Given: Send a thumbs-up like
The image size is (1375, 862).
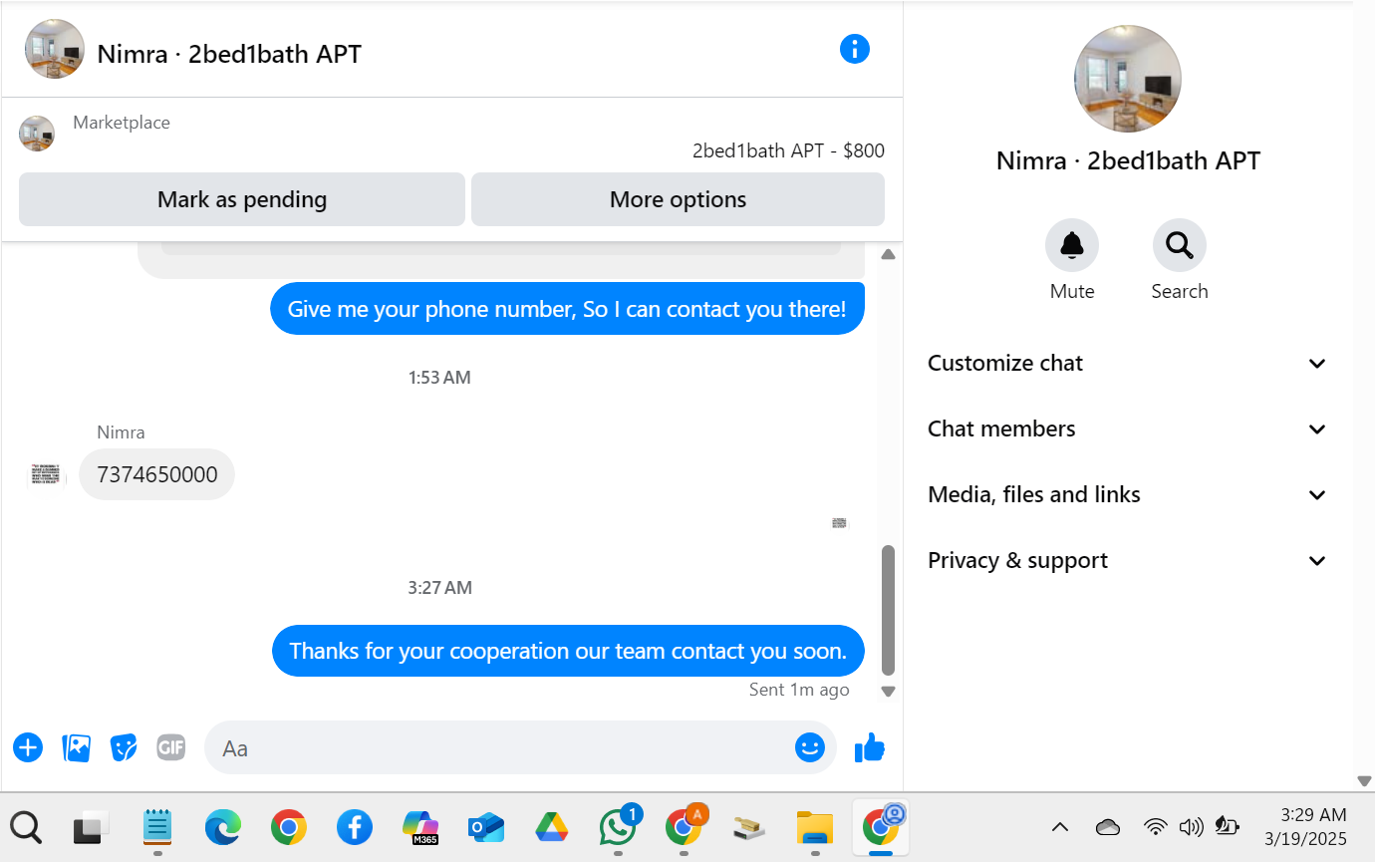Looking at the screenshot, I should (870, 747).
